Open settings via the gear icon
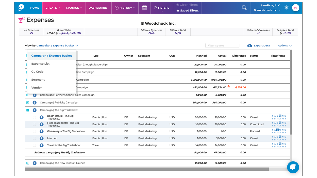This screenshot has height=178, width=317. point(287,8)
